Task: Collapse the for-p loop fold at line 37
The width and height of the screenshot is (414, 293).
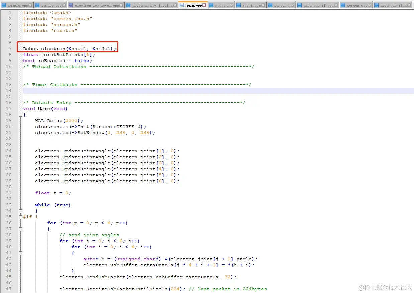Action: [x=20, y=229]
